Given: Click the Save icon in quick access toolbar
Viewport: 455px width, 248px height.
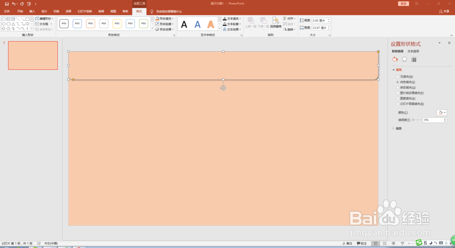Looking at the screenshot, I should (7, 4).
